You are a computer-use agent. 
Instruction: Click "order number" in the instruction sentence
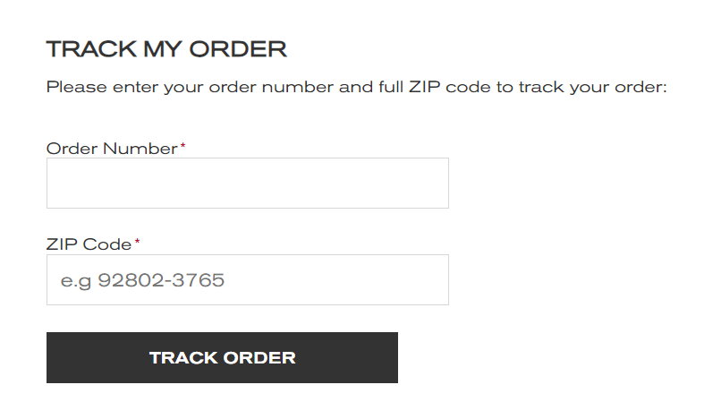294,88
